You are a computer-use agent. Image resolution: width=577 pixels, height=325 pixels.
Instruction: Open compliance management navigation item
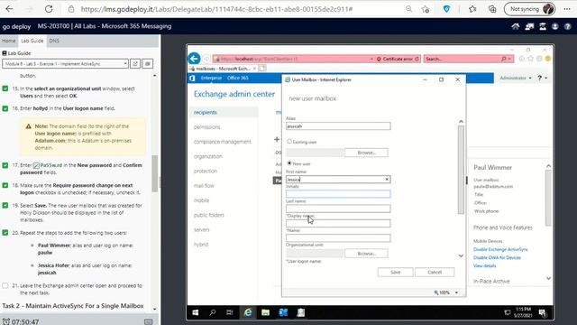(223, 142)
